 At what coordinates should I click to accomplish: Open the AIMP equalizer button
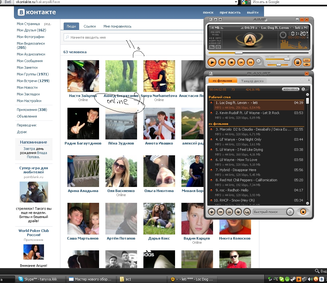click(x=306, y=60)
